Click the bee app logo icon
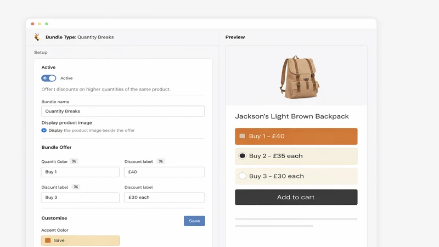This screenshot has width=439, height=247. click(37, 37)
